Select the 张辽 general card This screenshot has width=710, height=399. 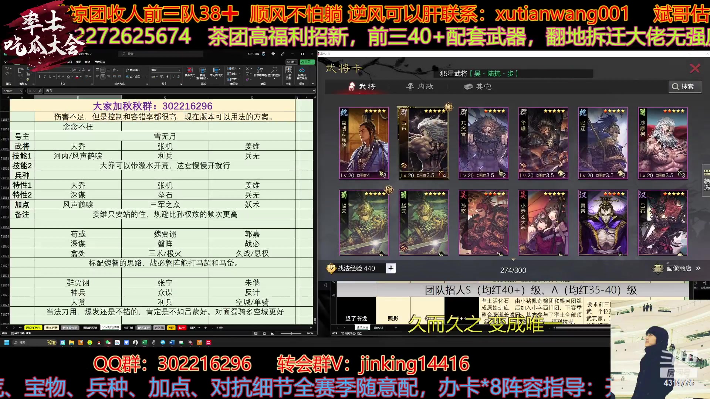603,143
